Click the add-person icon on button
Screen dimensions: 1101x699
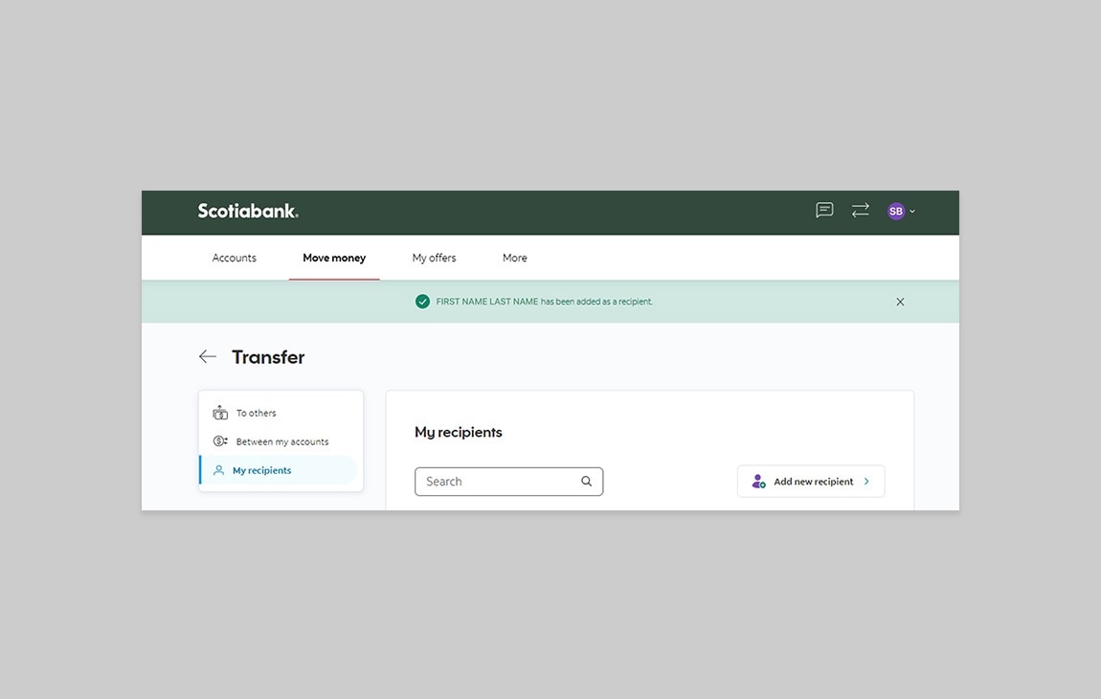click(x=758, y=482)
